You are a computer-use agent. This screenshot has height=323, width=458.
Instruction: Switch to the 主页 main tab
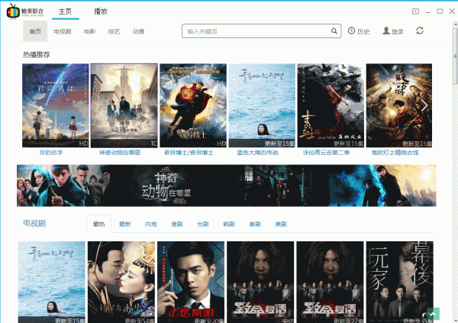[x=65, y=11]
